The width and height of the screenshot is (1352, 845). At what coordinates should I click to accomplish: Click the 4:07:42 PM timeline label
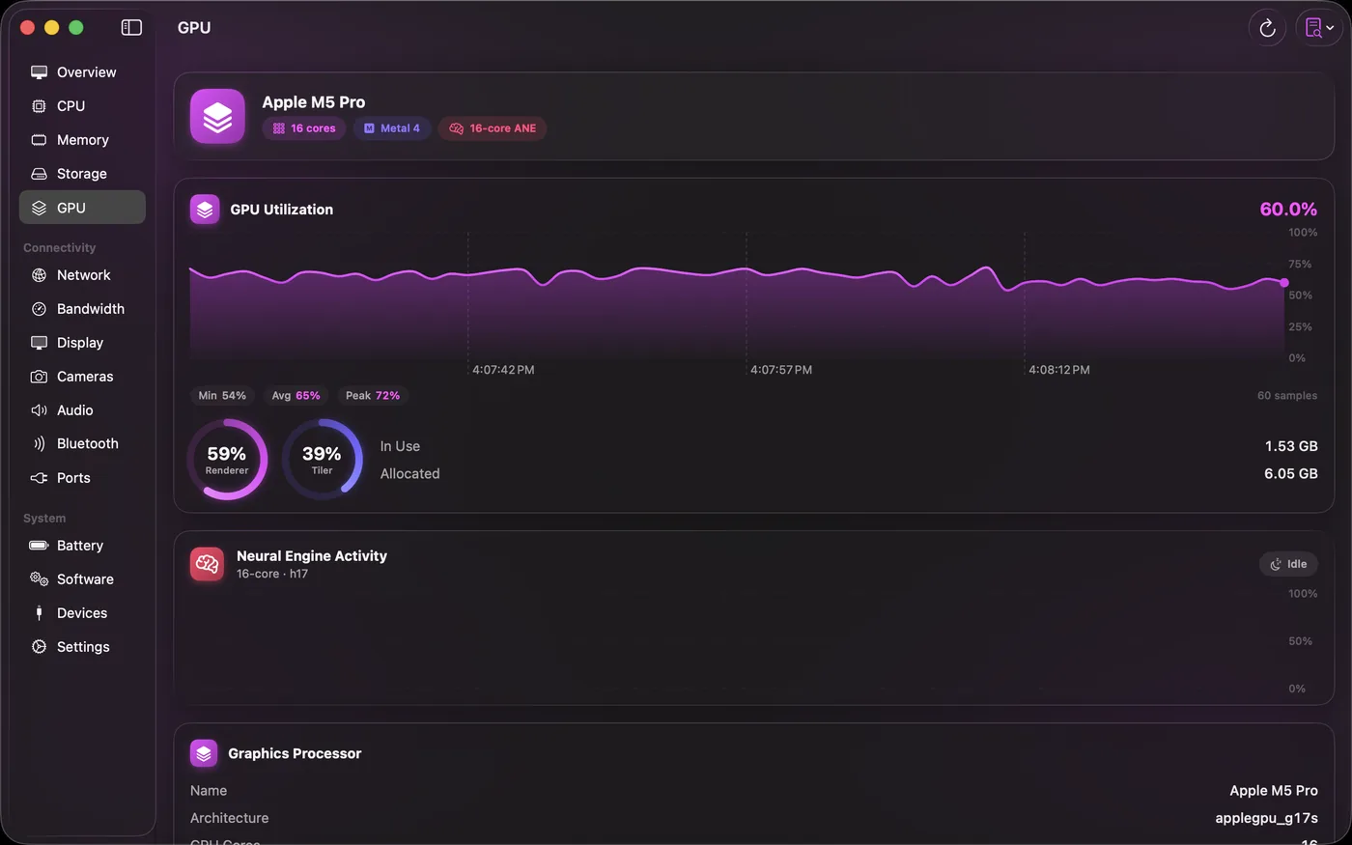click(503, 370)
